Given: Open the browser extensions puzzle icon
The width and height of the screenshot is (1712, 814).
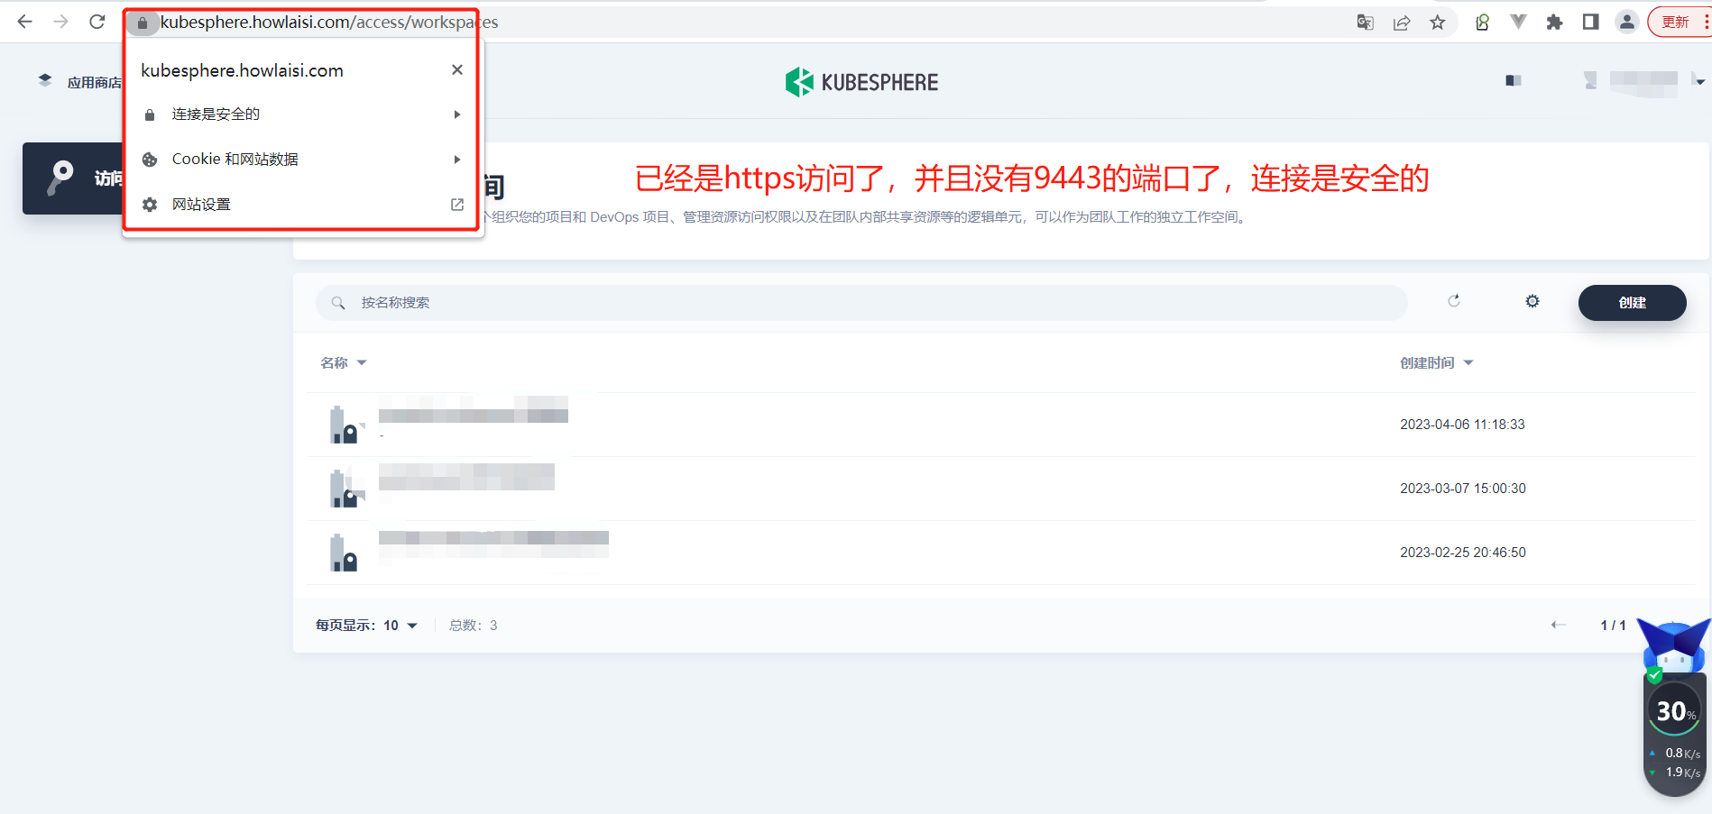Looking at the screenshot, I should coord(1554,23).
